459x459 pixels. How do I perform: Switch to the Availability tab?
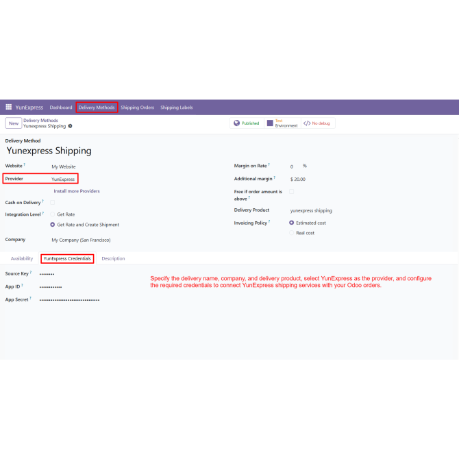[22, 258]
